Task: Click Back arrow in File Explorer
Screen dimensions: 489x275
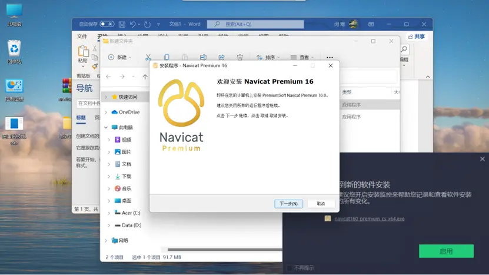Action: tap(108, 77)
